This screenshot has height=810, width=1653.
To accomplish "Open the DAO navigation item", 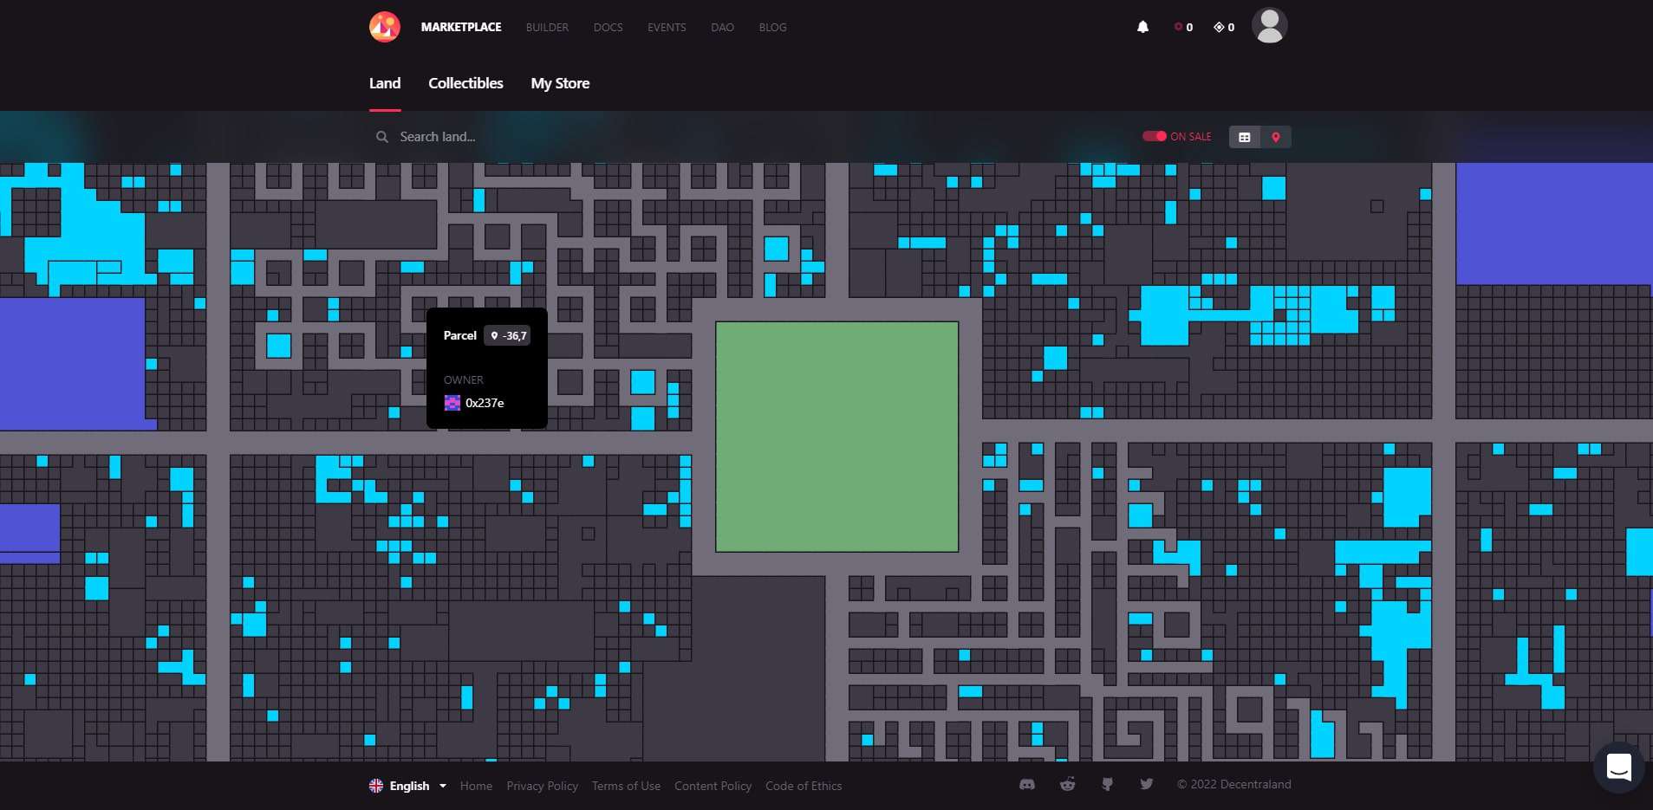I will pos(722,28).
